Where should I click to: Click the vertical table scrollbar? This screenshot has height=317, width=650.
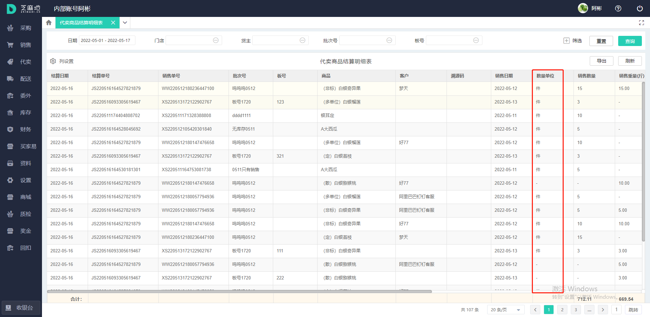[x=643, y=162]
